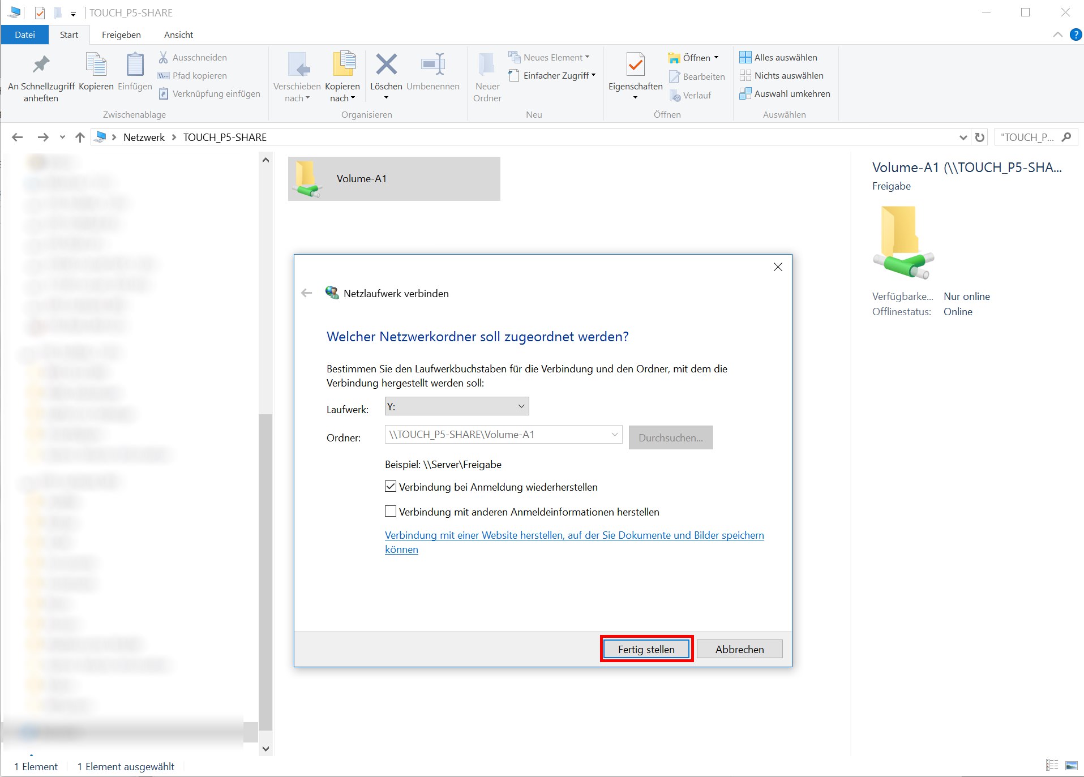Click the Eigenschaften icon in ribbon
The width and height of the screenshot is (1084, 777).
(635, 66)
